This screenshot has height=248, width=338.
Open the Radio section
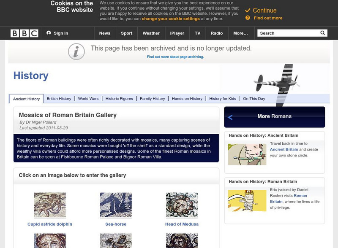(217, 33)
